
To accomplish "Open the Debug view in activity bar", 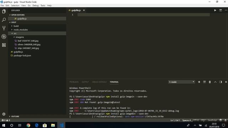I will coord(4,36).
